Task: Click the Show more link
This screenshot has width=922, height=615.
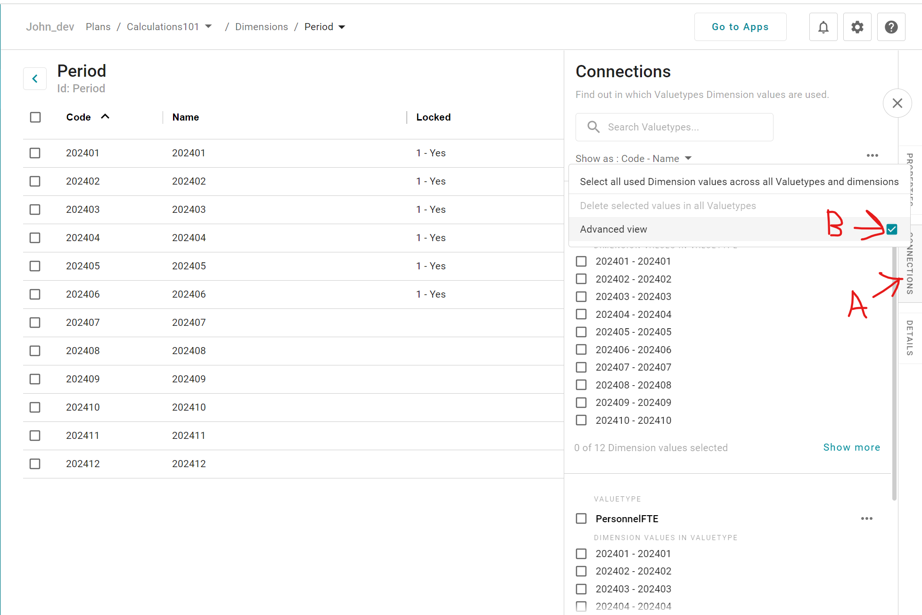Action: click(x=851, y=447)
